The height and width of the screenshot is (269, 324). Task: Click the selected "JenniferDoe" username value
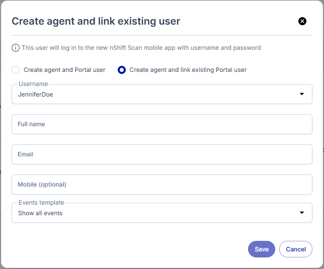[x=36, y=94]
